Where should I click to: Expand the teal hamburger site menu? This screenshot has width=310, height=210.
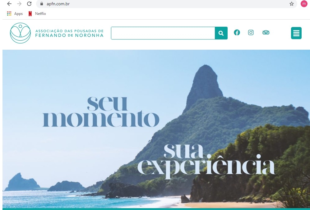(296, 33)
